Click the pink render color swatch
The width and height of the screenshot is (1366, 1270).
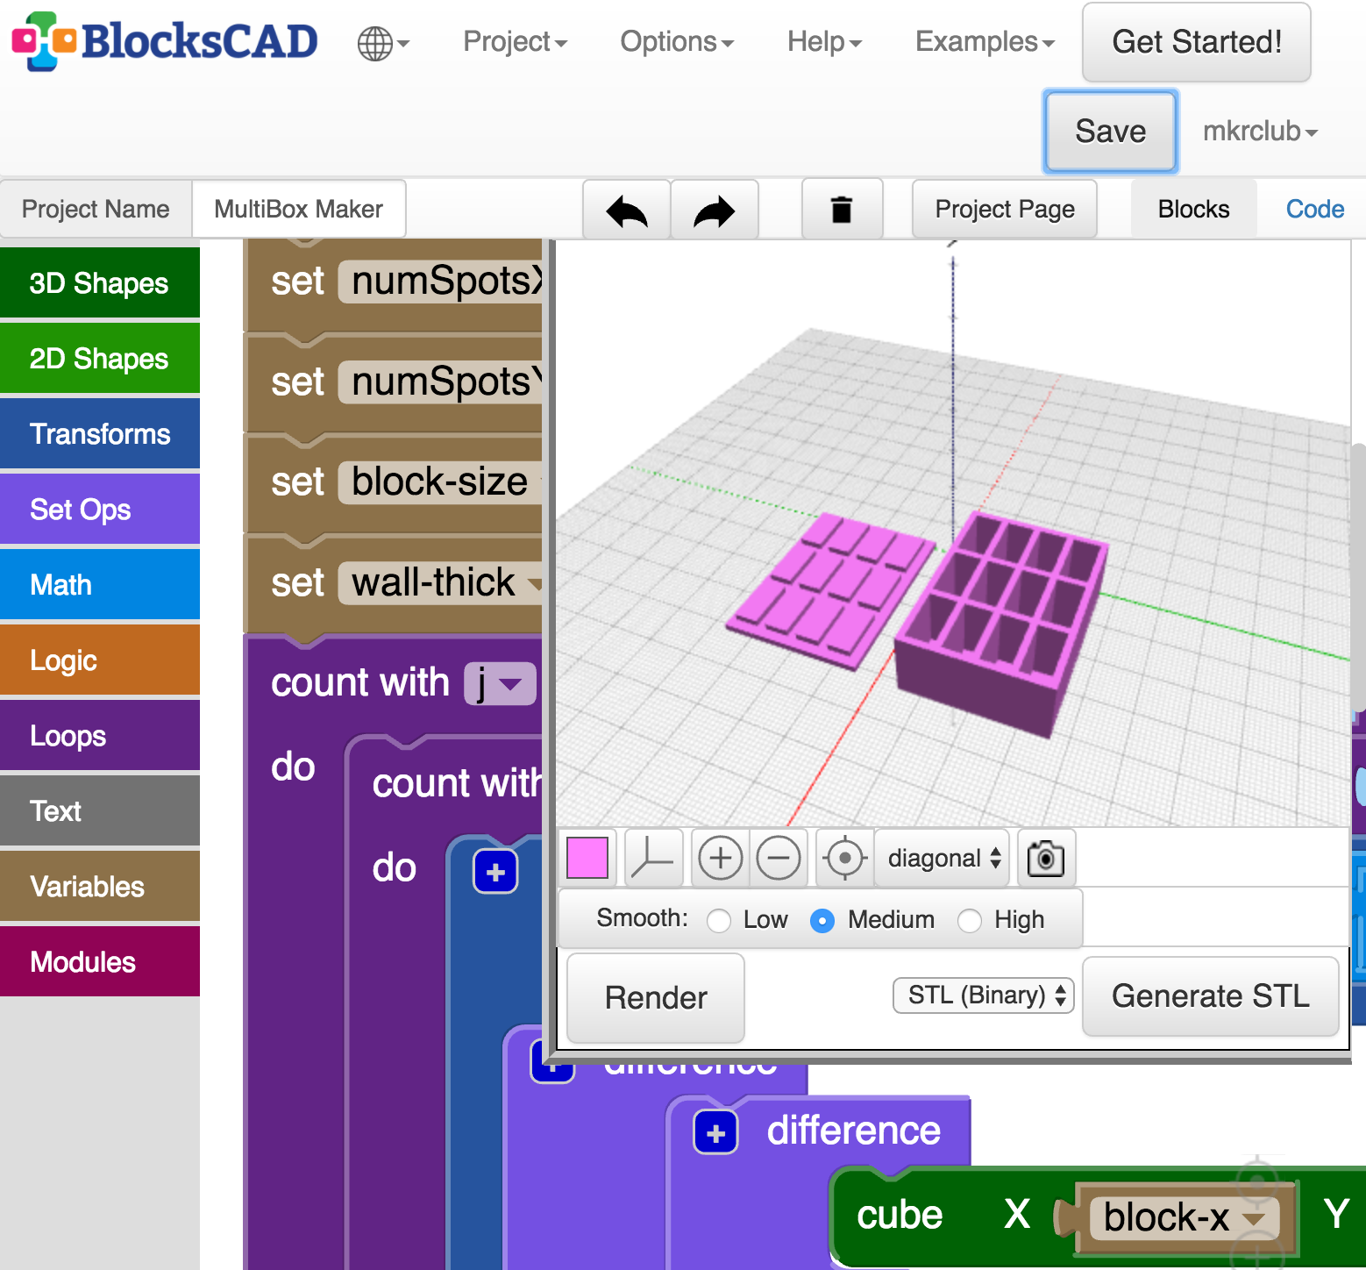[587, 858]
